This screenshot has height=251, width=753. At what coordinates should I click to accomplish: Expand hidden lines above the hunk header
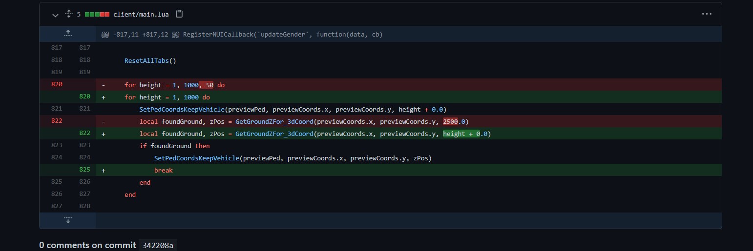point(68,34)
